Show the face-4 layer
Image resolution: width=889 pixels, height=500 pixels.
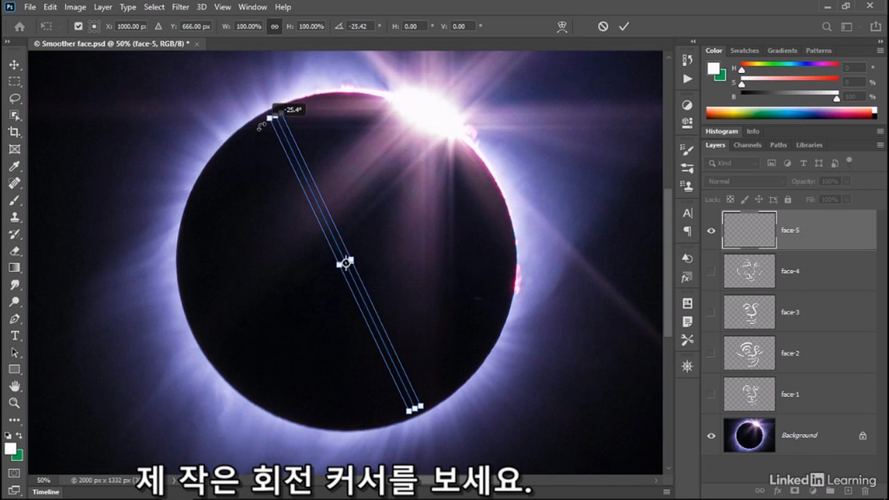[711, 272]
